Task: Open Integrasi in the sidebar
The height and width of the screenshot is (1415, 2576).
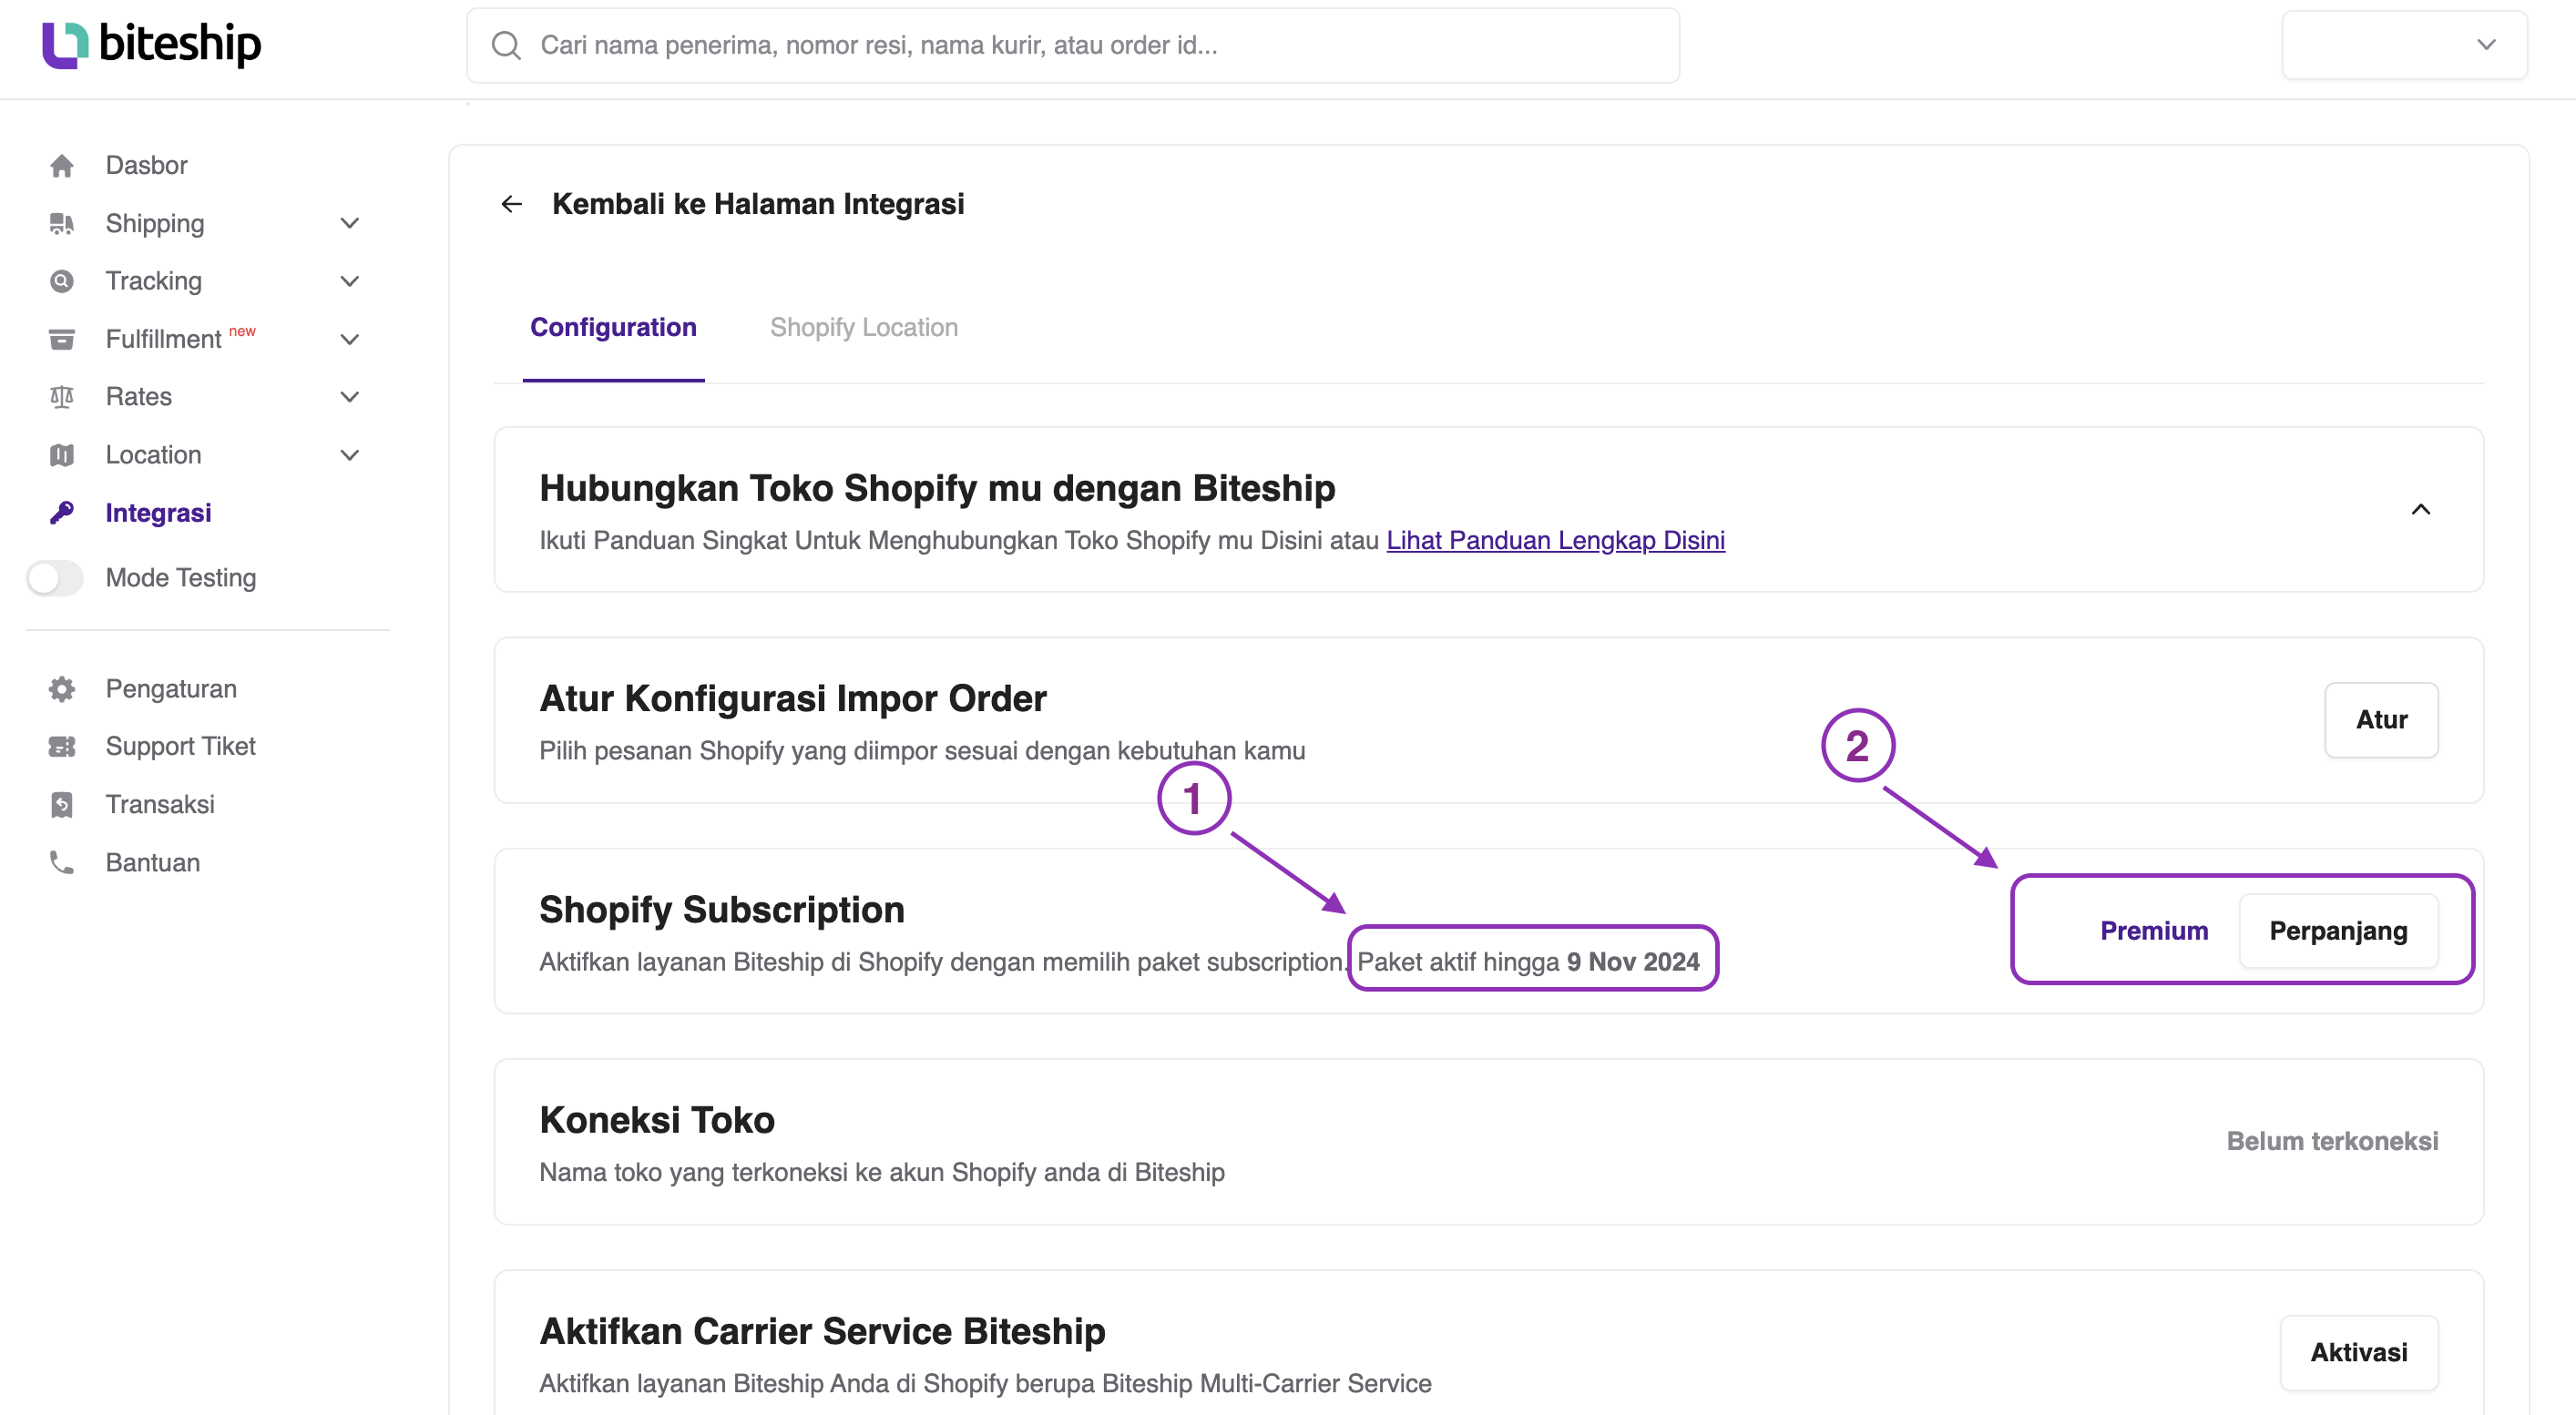Action: point(159,514)
